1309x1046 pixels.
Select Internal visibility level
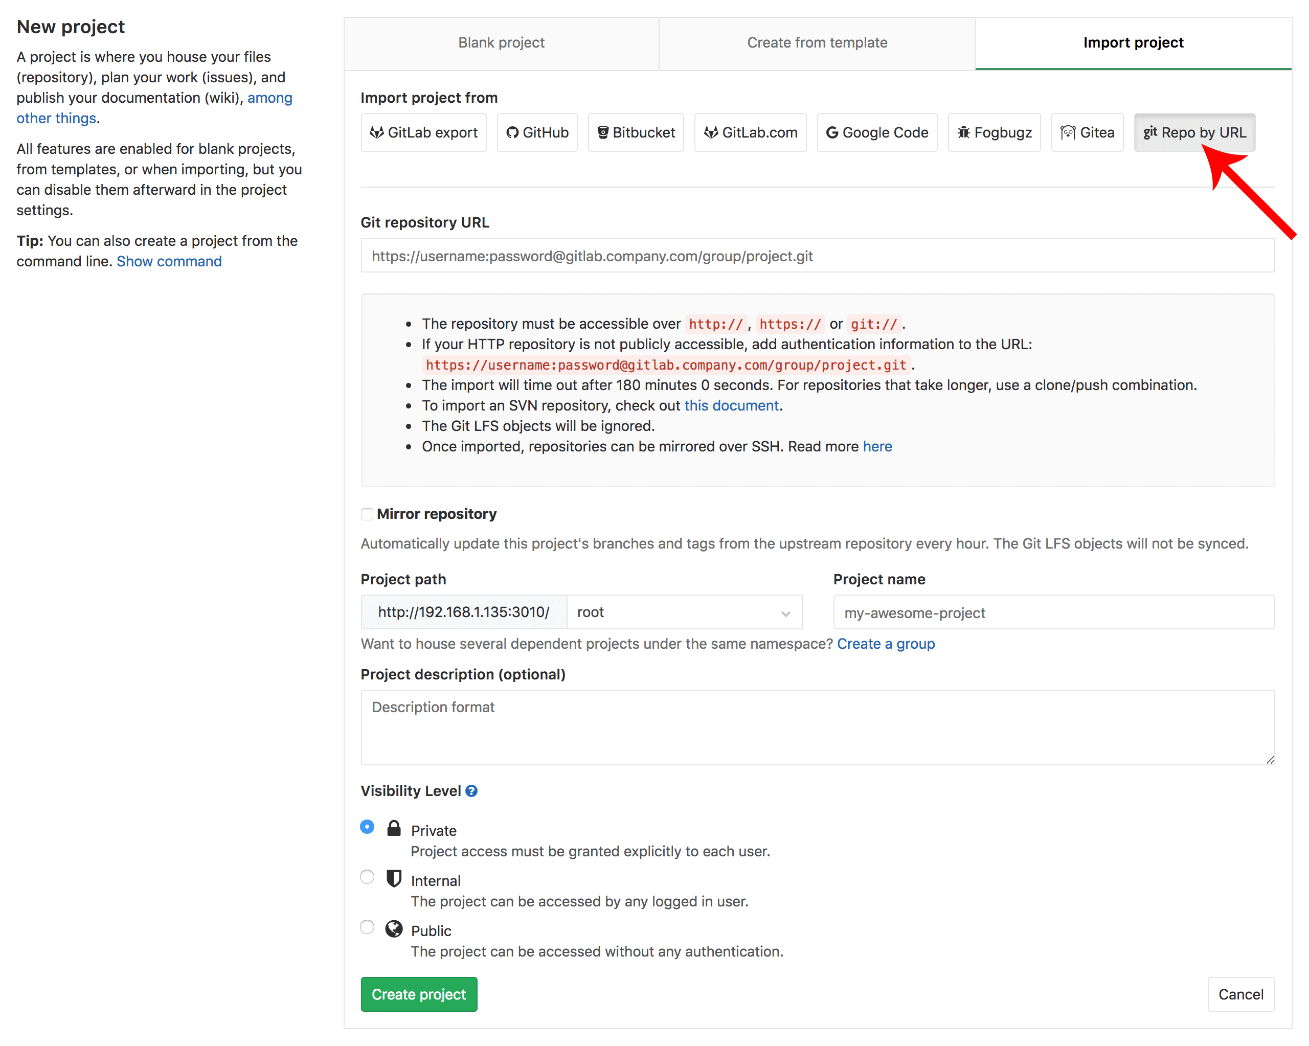(367, 877)
